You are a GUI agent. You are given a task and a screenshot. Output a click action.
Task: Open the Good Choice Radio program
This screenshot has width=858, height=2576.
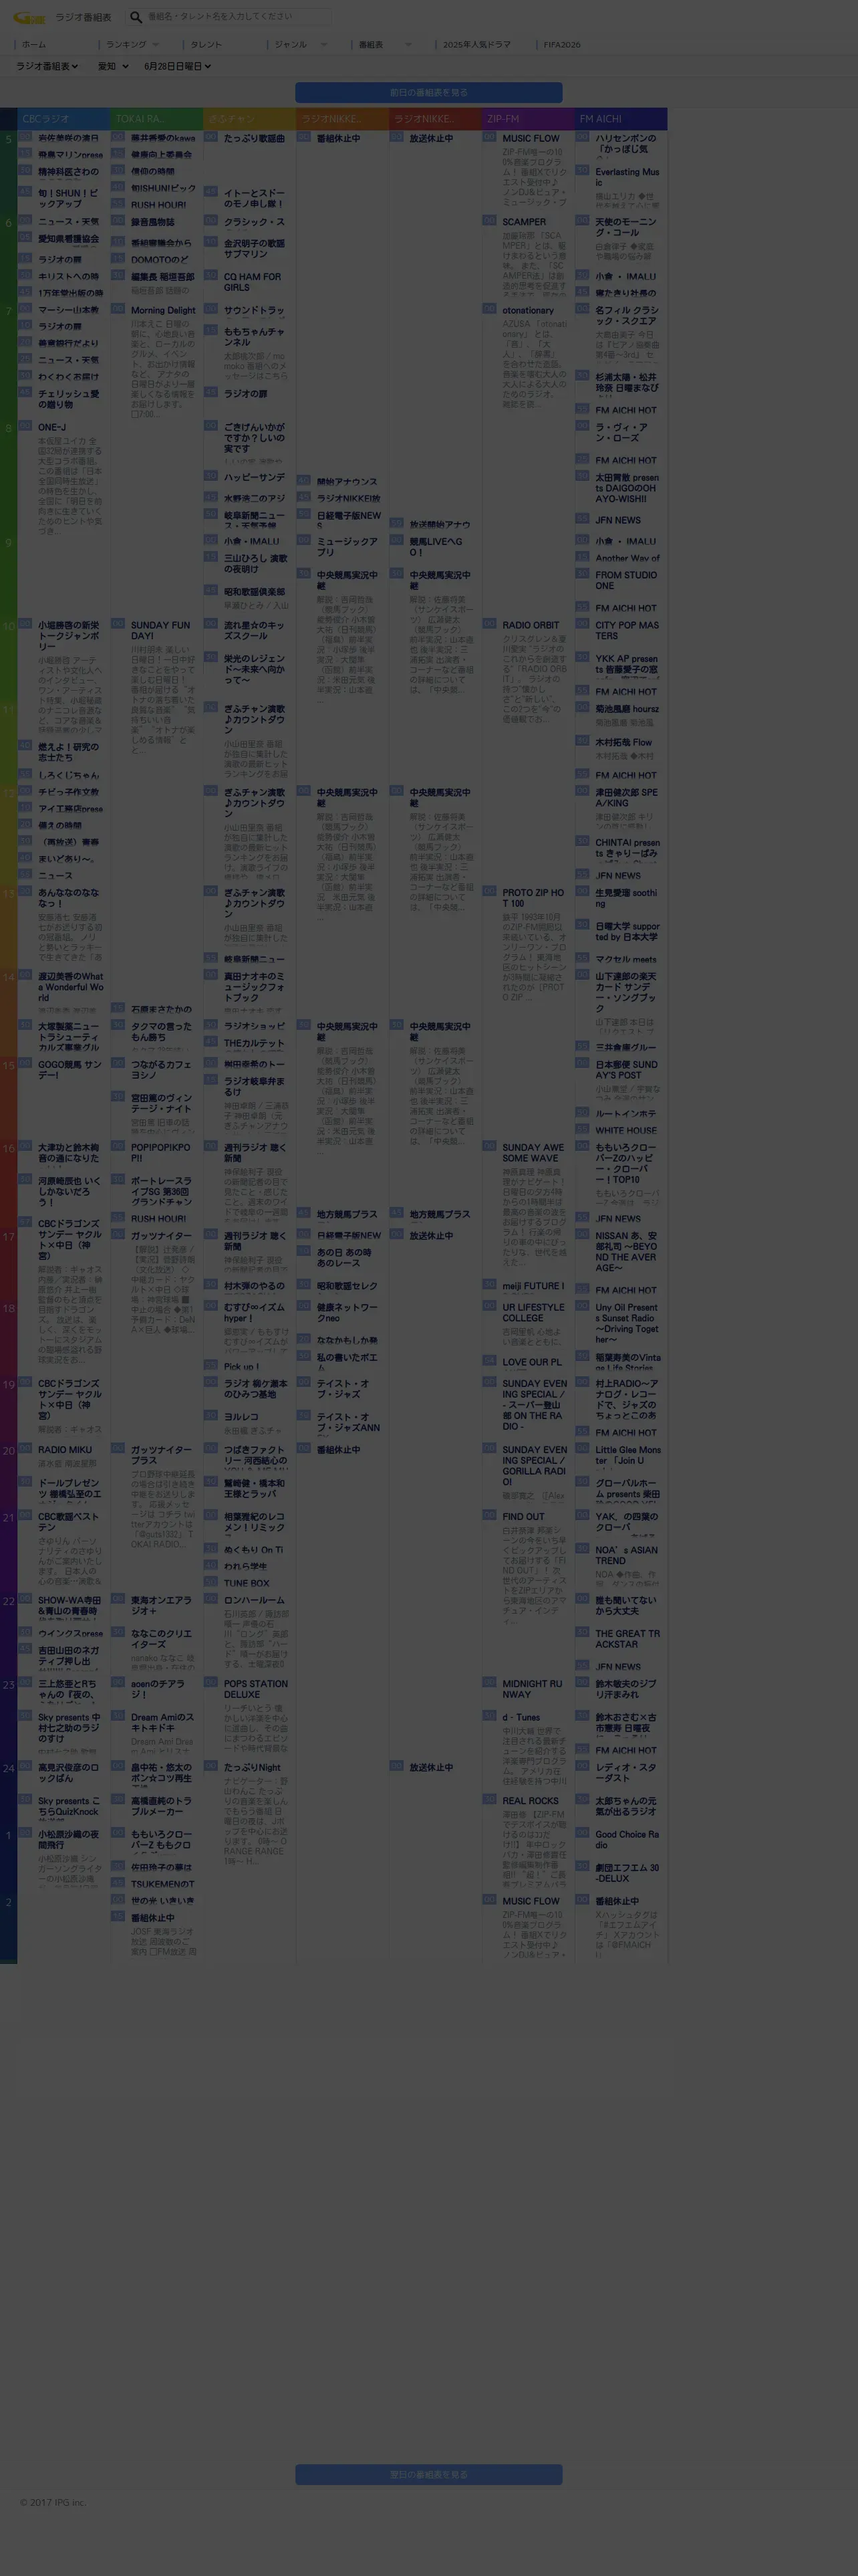tap(627, 1839)
